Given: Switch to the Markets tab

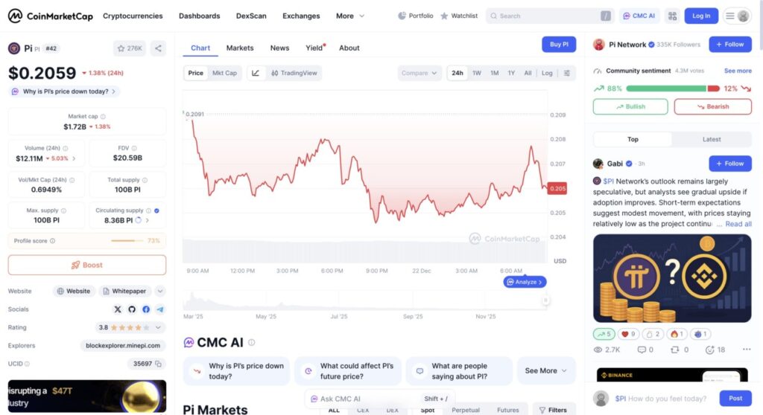Looking at the screenshot, I should click(240, 48).
